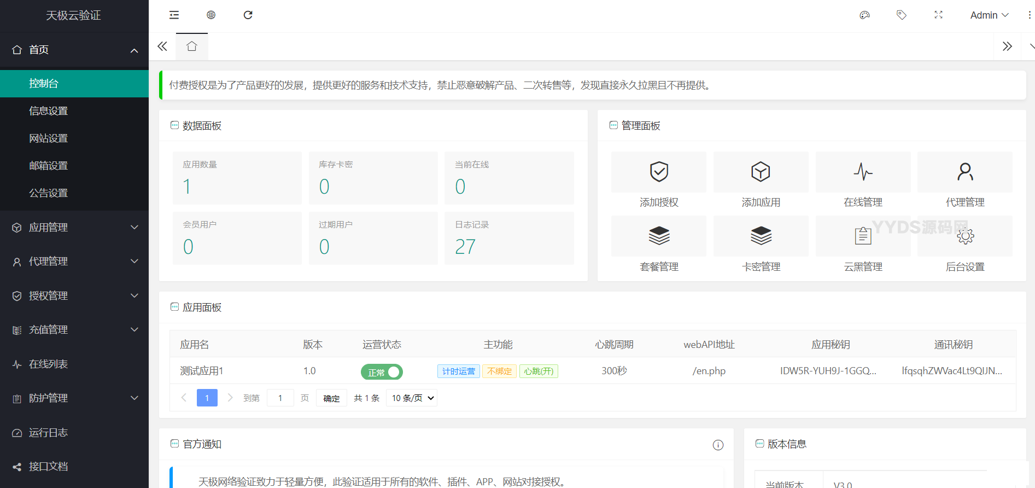Toggle 运营状态 switch for 测试应用1
The height and width of the screenshot is (488, 1035).
[x=382, y=372]
